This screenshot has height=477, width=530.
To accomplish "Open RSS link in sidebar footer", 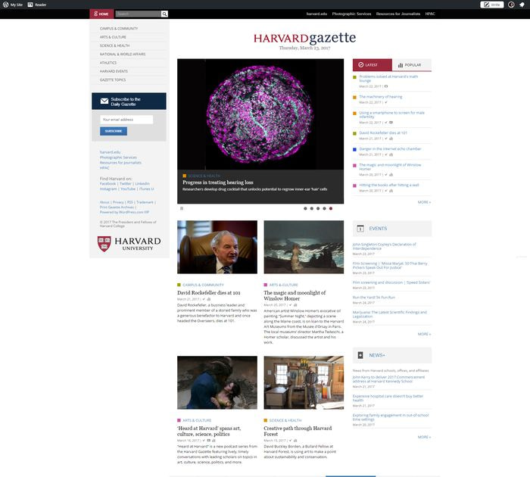I will pyautogui.click(x=129, y=202).
